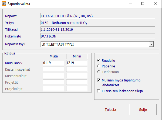
Task: Click the Yritys company field
Action: click(97, 23)
